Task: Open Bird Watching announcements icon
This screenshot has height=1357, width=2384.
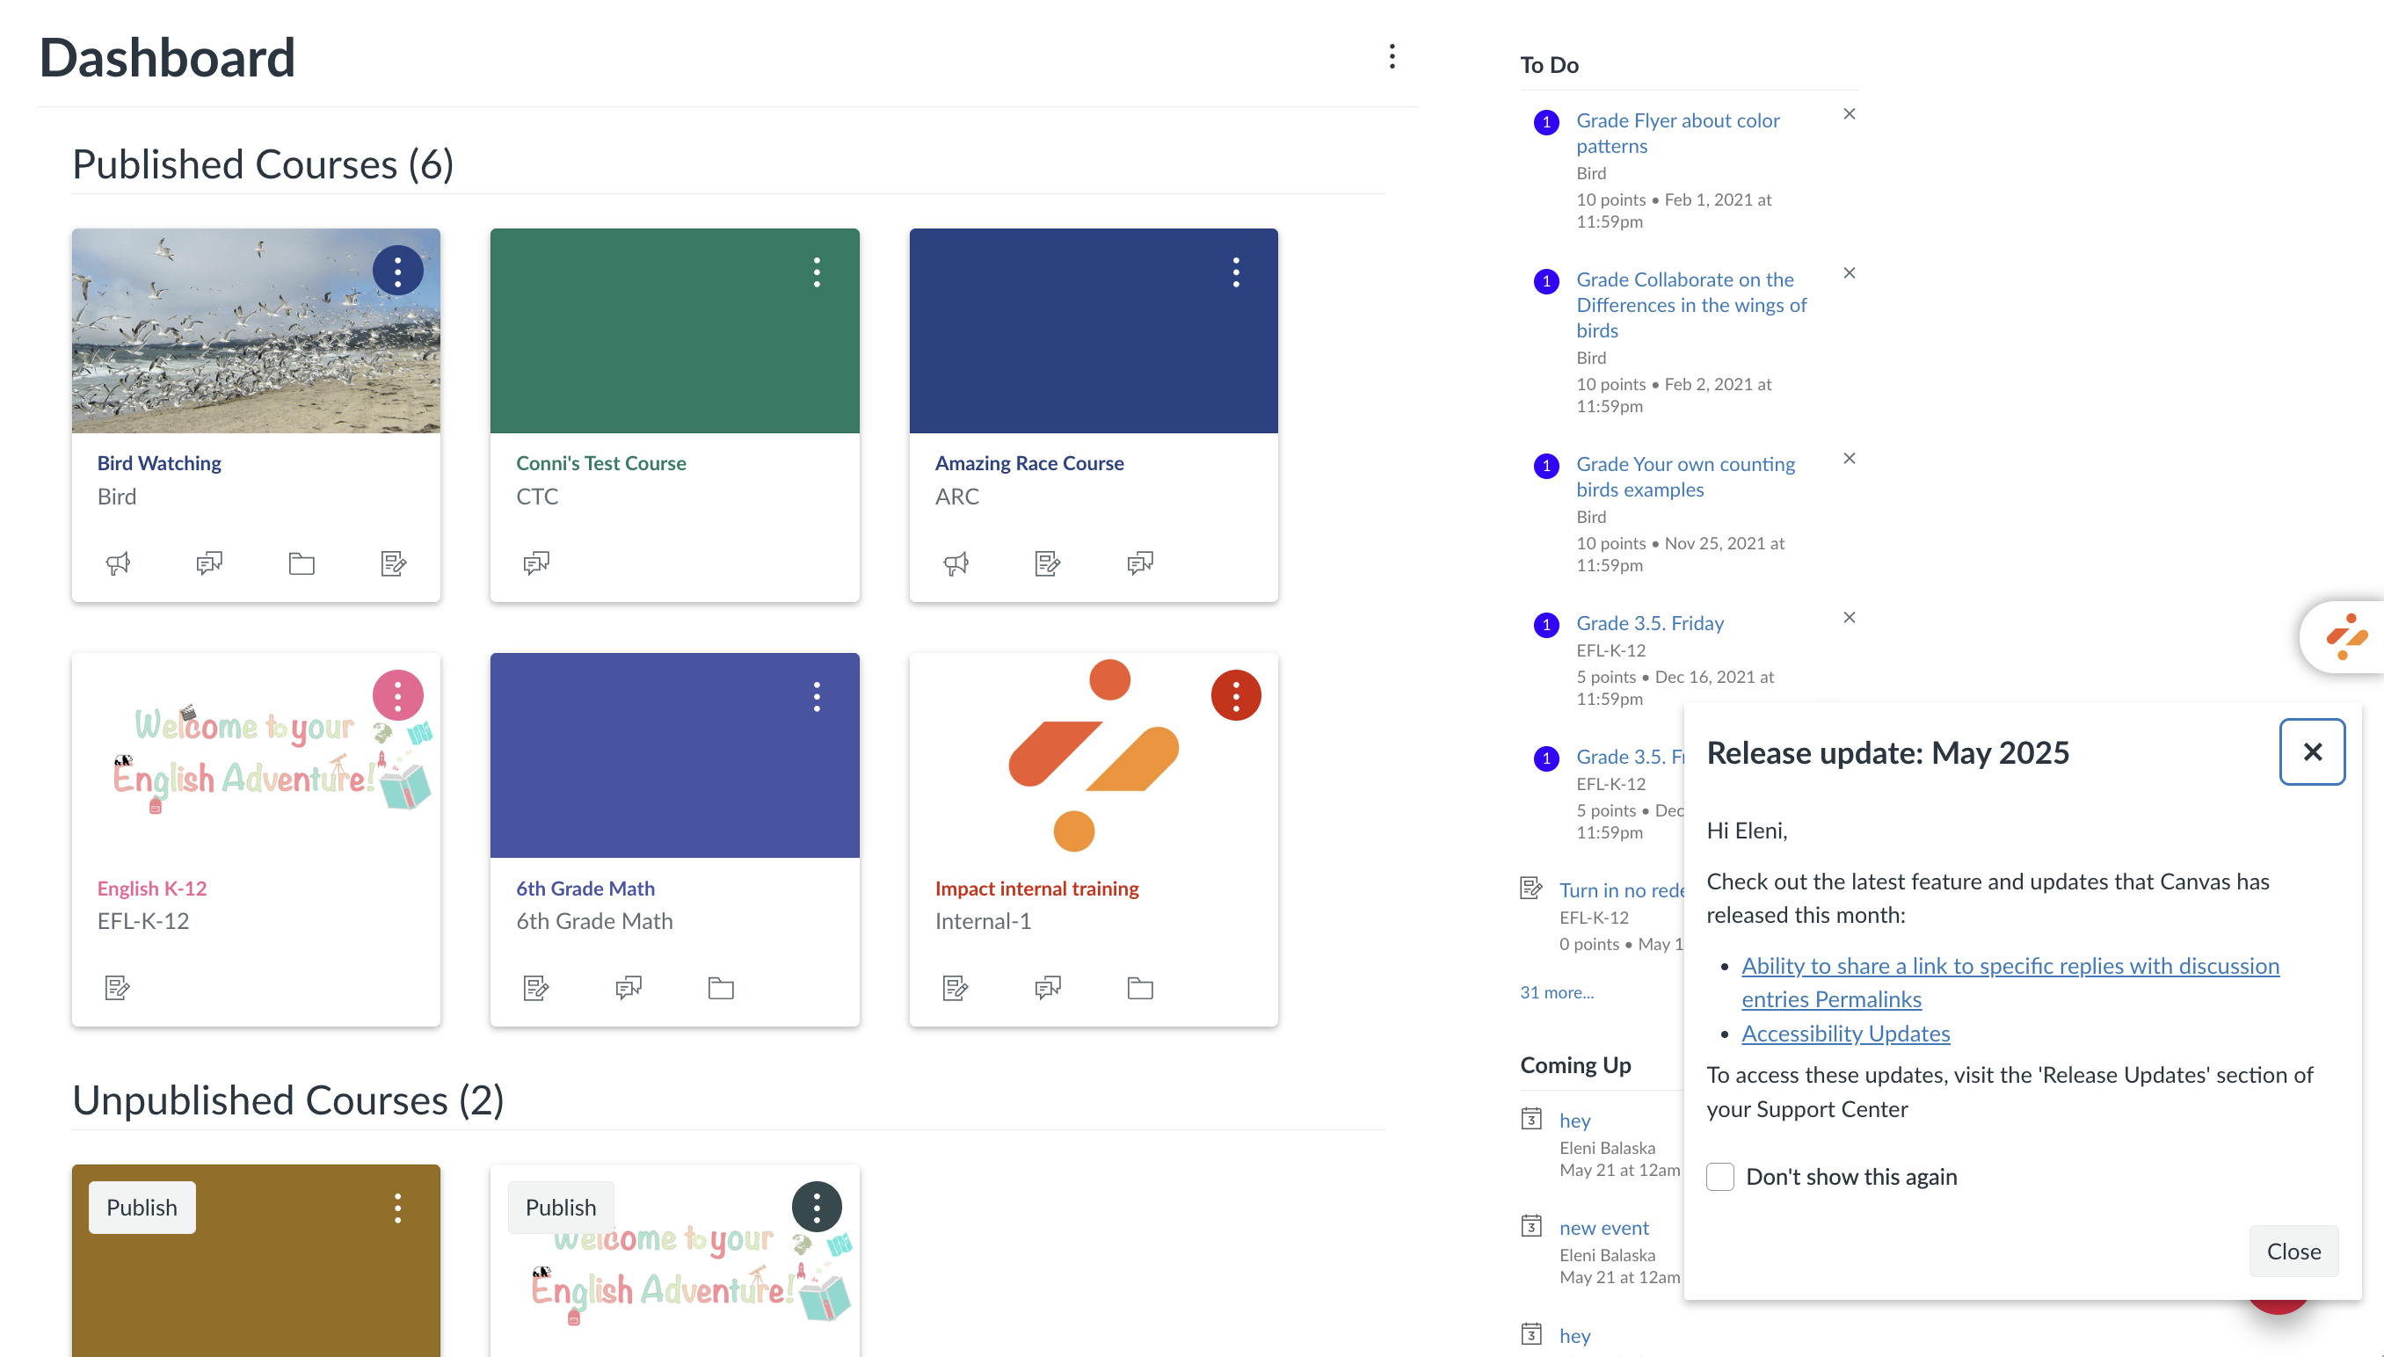Action: coord(118,563)
